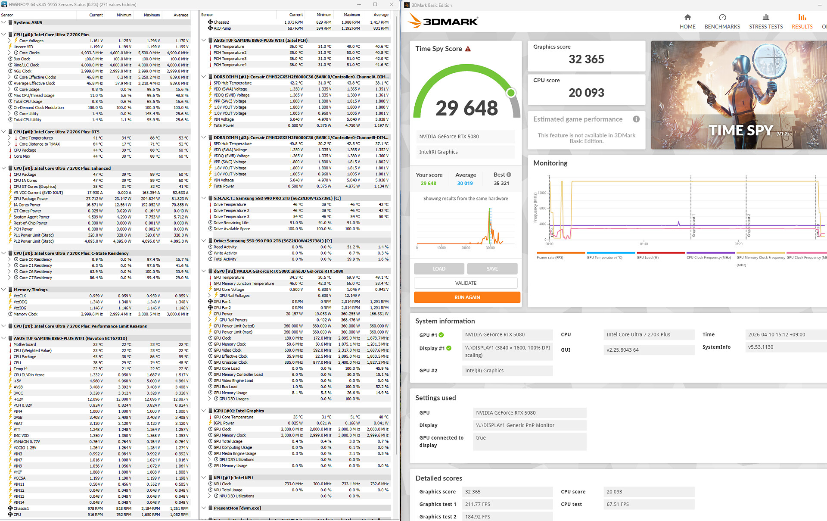This screenshot has width=827, height=521.
Task: Click the GPU Temperature legend color bar
Action: tap(611, 253)
